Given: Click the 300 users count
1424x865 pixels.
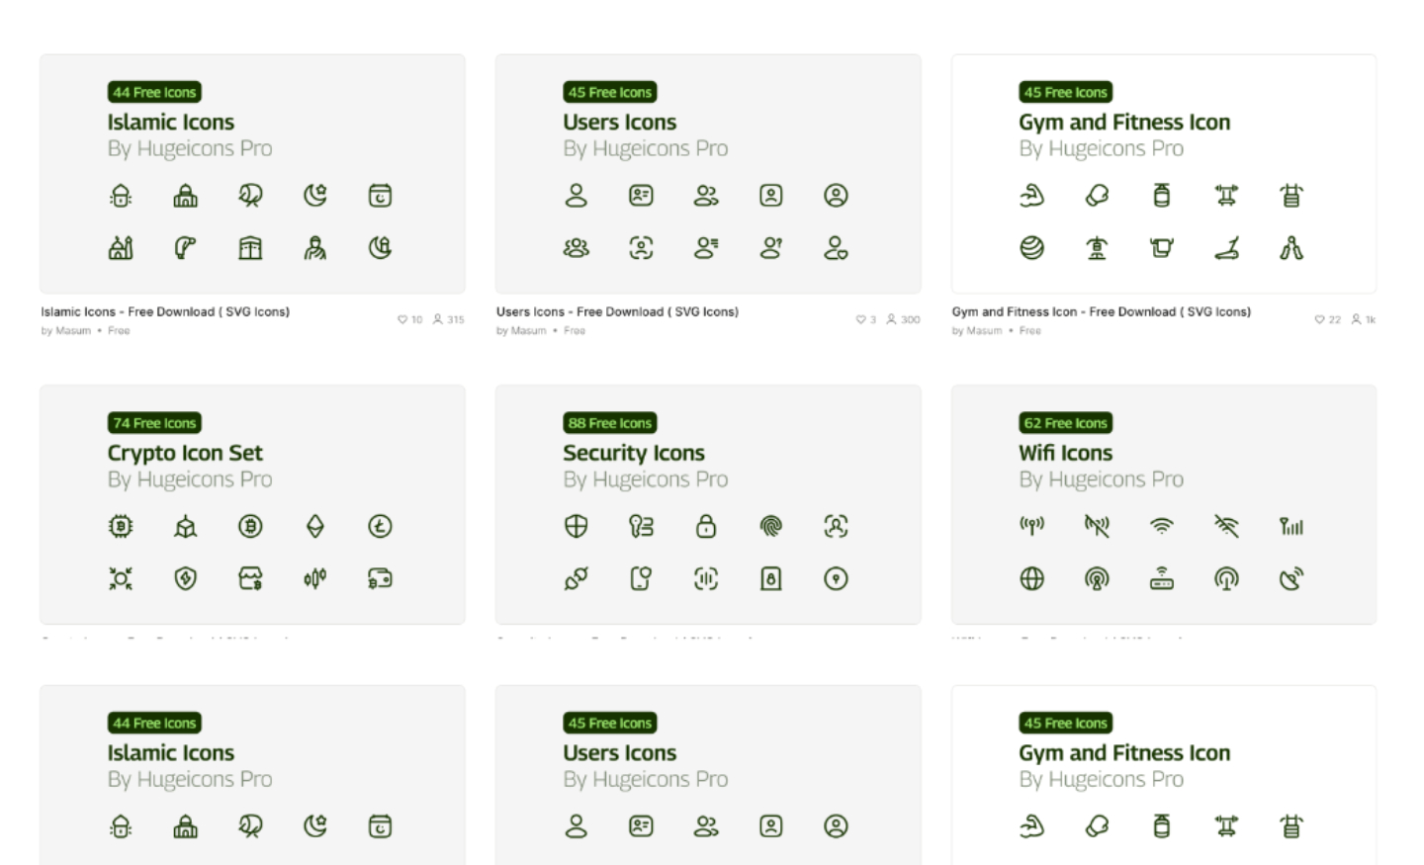Looking at the screenshot, I should [903, 319].
